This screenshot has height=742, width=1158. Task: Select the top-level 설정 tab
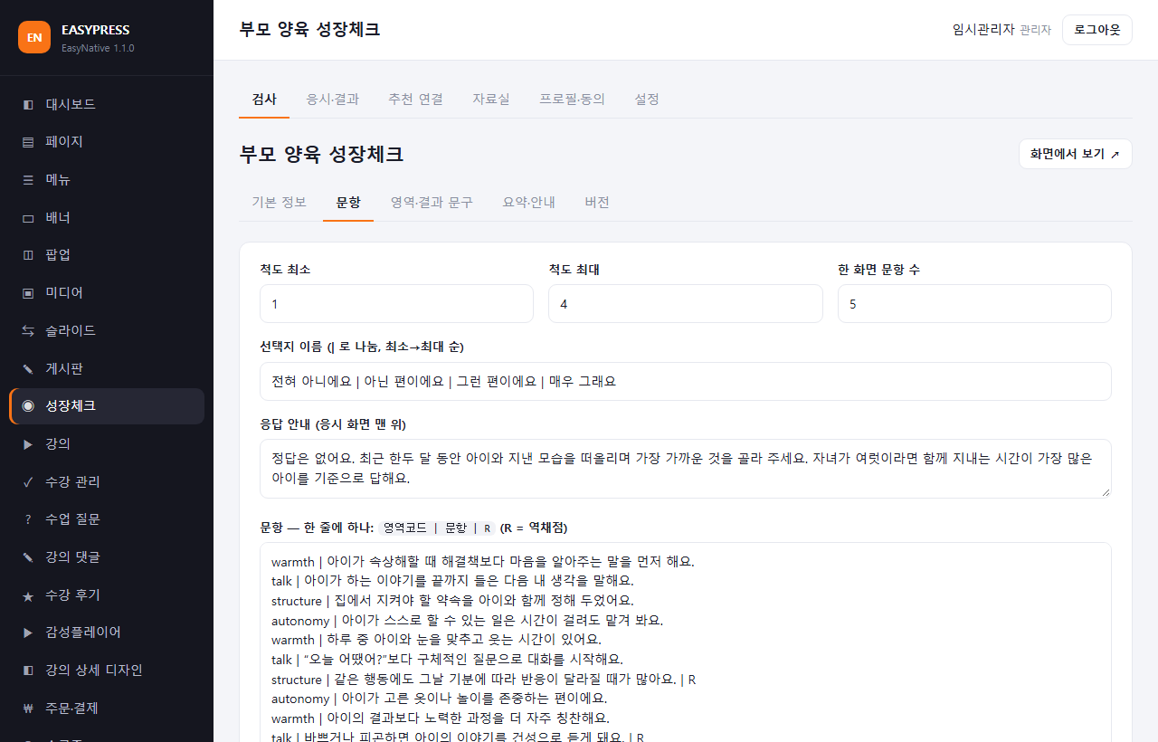(647, 100)
